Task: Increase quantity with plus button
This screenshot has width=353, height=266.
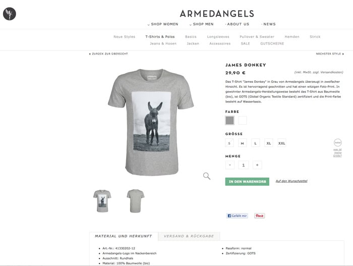Action: point(257,165)
